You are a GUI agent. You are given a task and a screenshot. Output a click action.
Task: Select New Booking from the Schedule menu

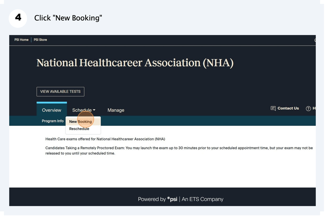[81, 121]
